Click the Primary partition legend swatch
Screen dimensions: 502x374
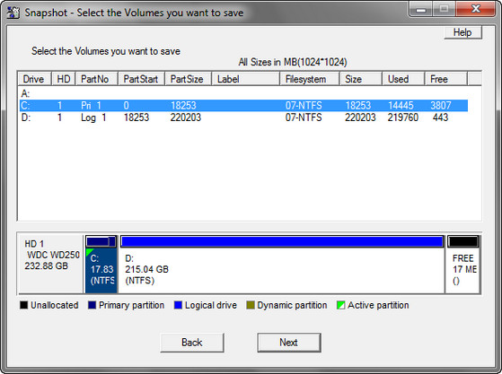[x=92, y=305]
